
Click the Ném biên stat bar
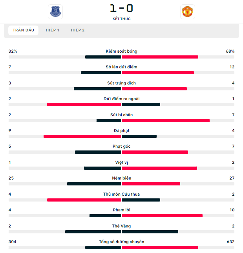click(121, 184)
